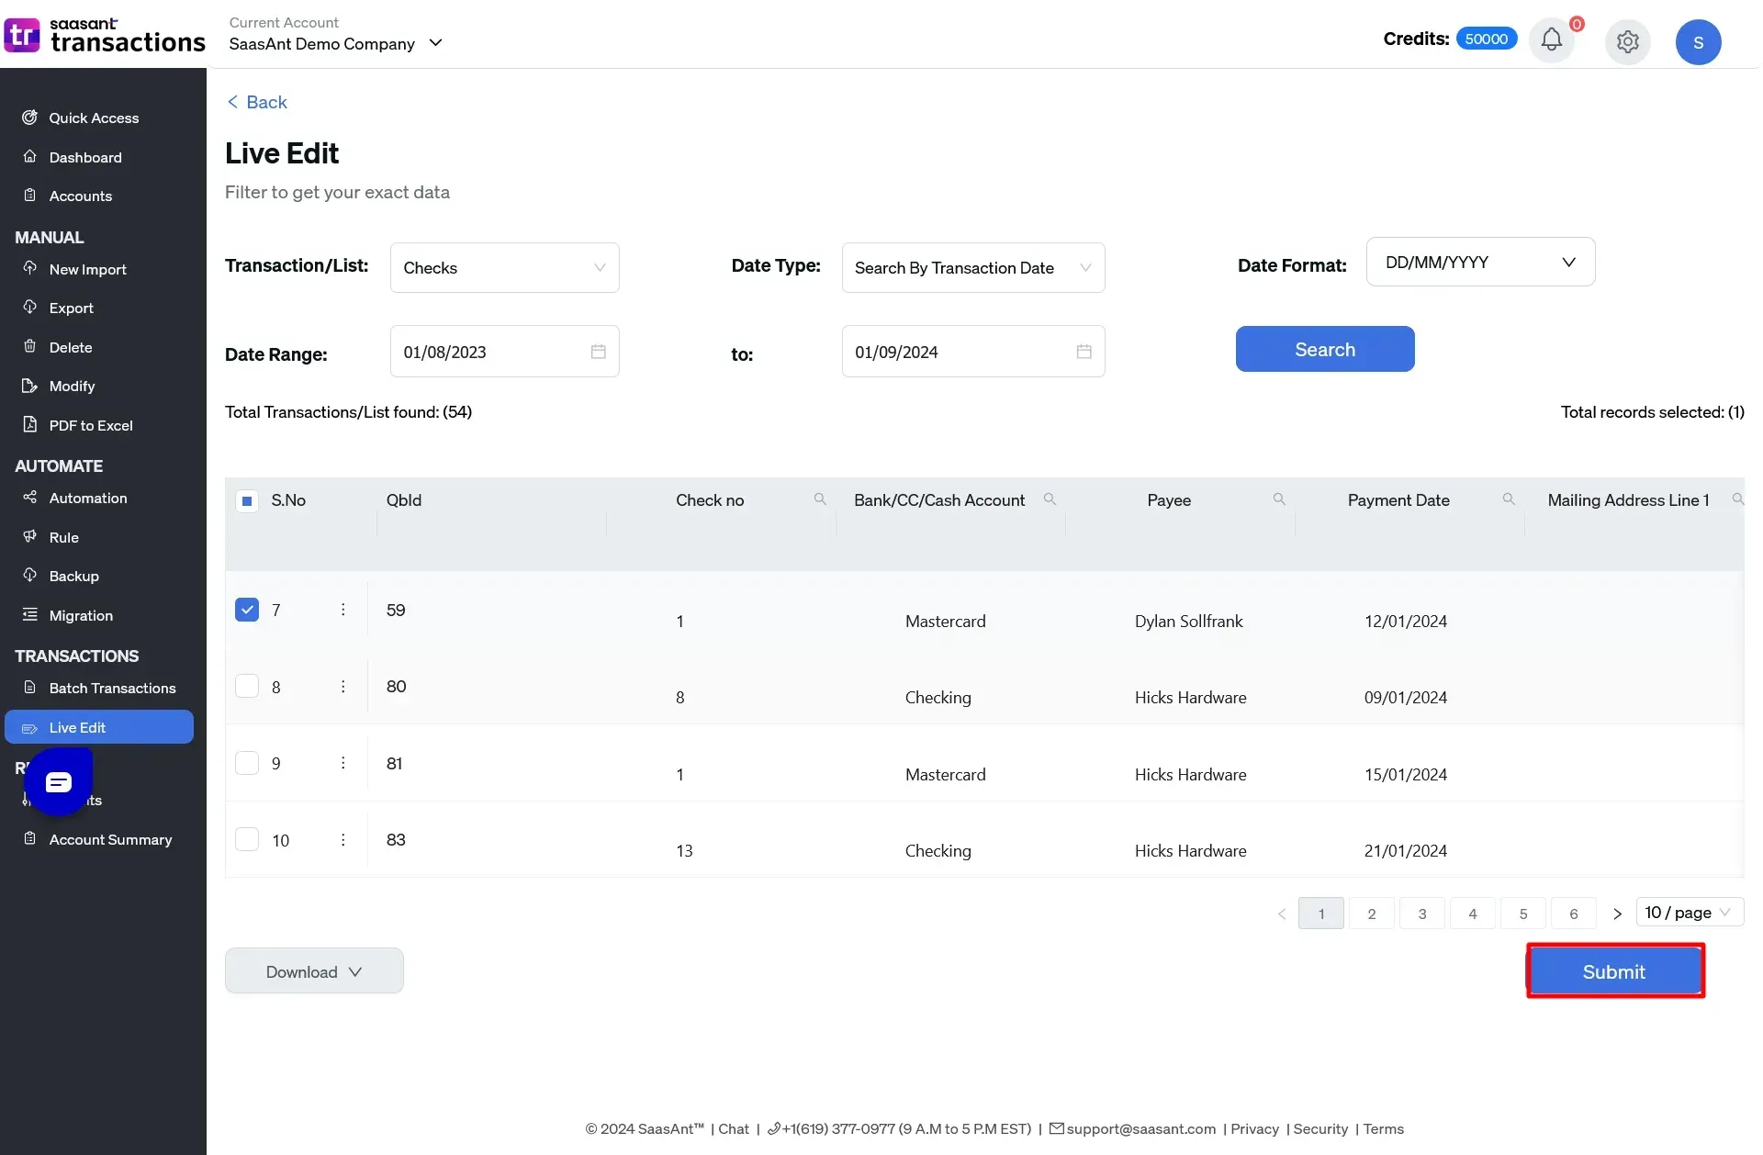Click the SaasAnt Transactions logo
This screenshot has width=1763, height=1155.
point(105,35)
